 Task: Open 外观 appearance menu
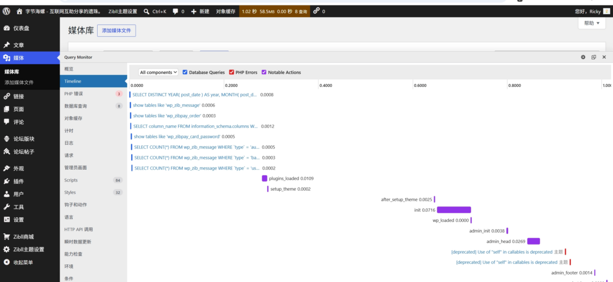(x=30, y=169)
